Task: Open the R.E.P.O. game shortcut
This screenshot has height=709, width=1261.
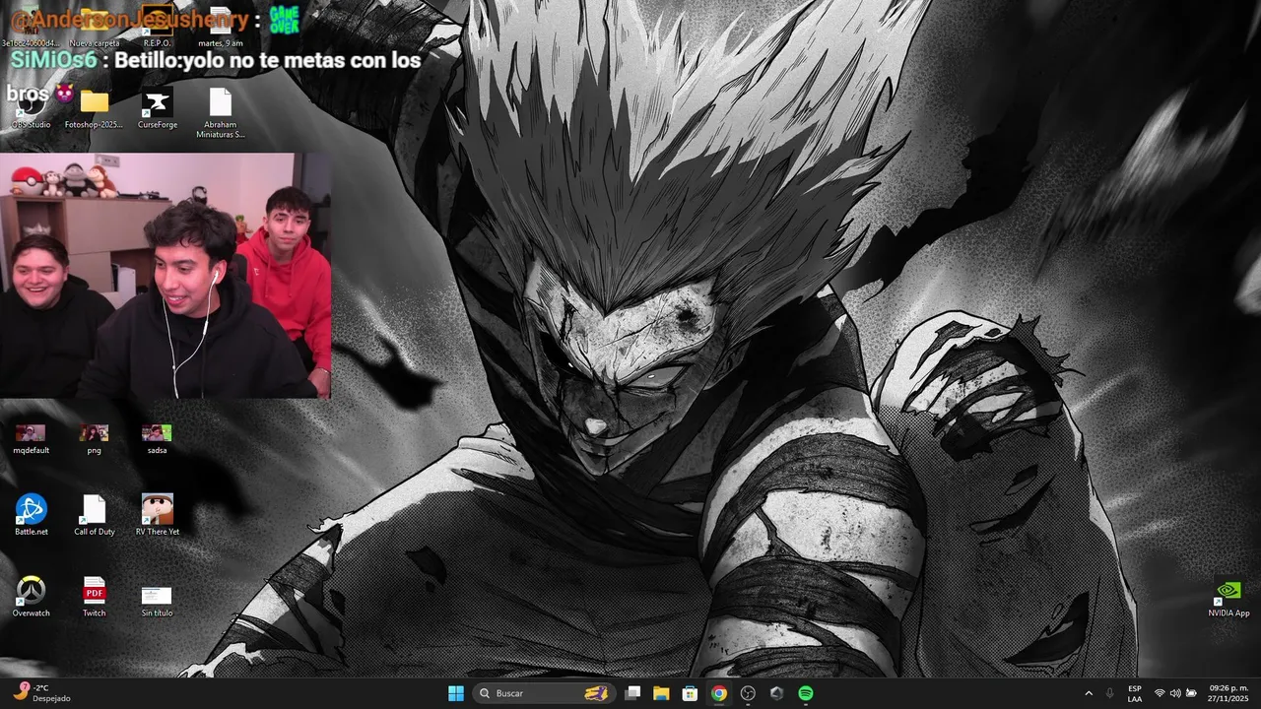Action: pos(157,25)
